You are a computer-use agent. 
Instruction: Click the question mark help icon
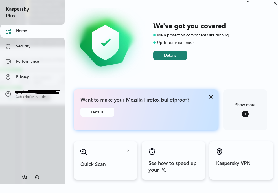click(x=248, y=3)
